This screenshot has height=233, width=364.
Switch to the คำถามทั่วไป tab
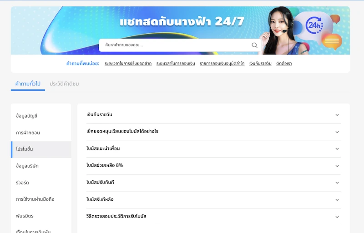coord(28,84)
